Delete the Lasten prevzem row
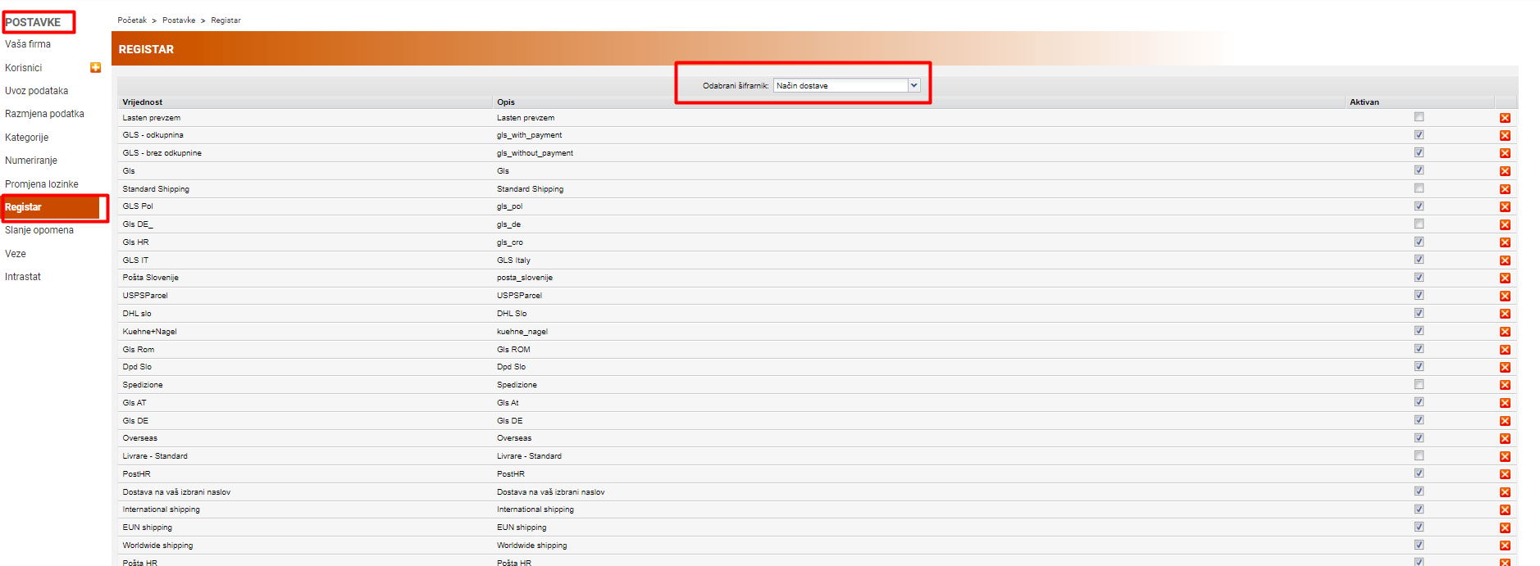This screenshot has height=566, width=1540. (1505, 118)
